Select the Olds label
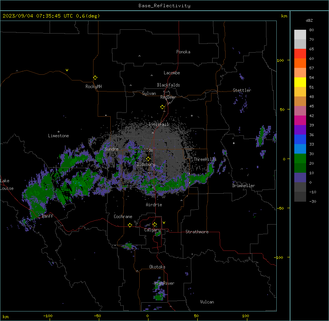Screen dimensions: 329x321 tap(148, 150)
